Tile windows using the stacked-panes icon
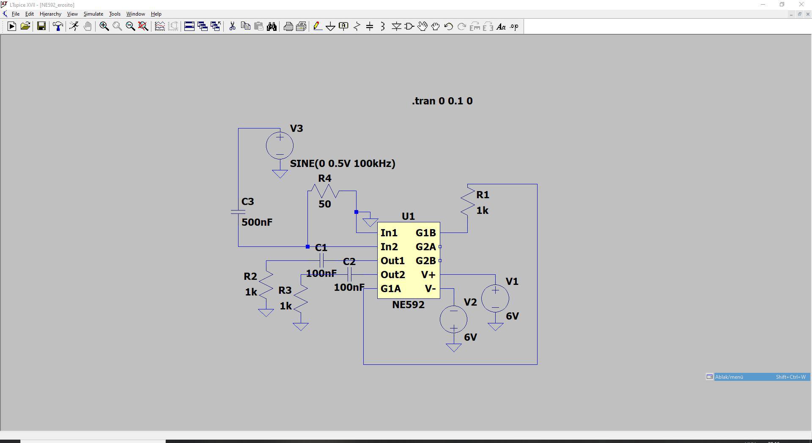The height and width of the screenshot is (443, 812). [189, 27]
